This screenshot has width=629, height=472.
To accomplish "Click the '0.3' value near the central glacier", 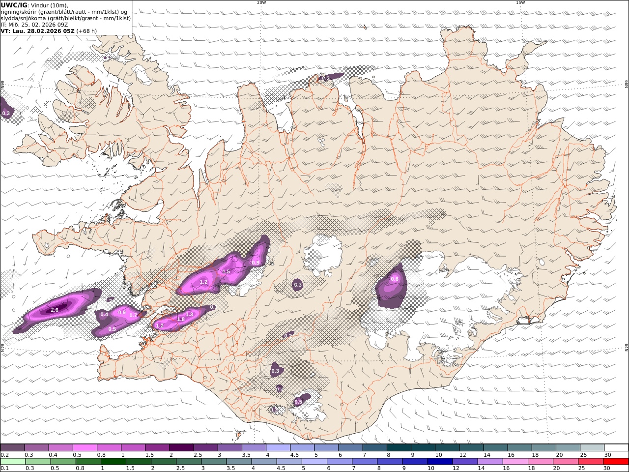I will (x=298, y=285).
